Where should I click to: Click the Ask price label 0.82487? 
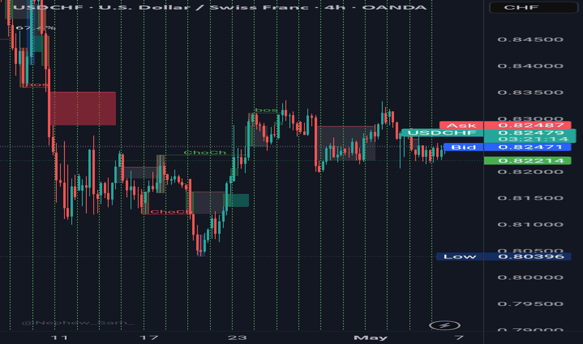coord(527,125)
